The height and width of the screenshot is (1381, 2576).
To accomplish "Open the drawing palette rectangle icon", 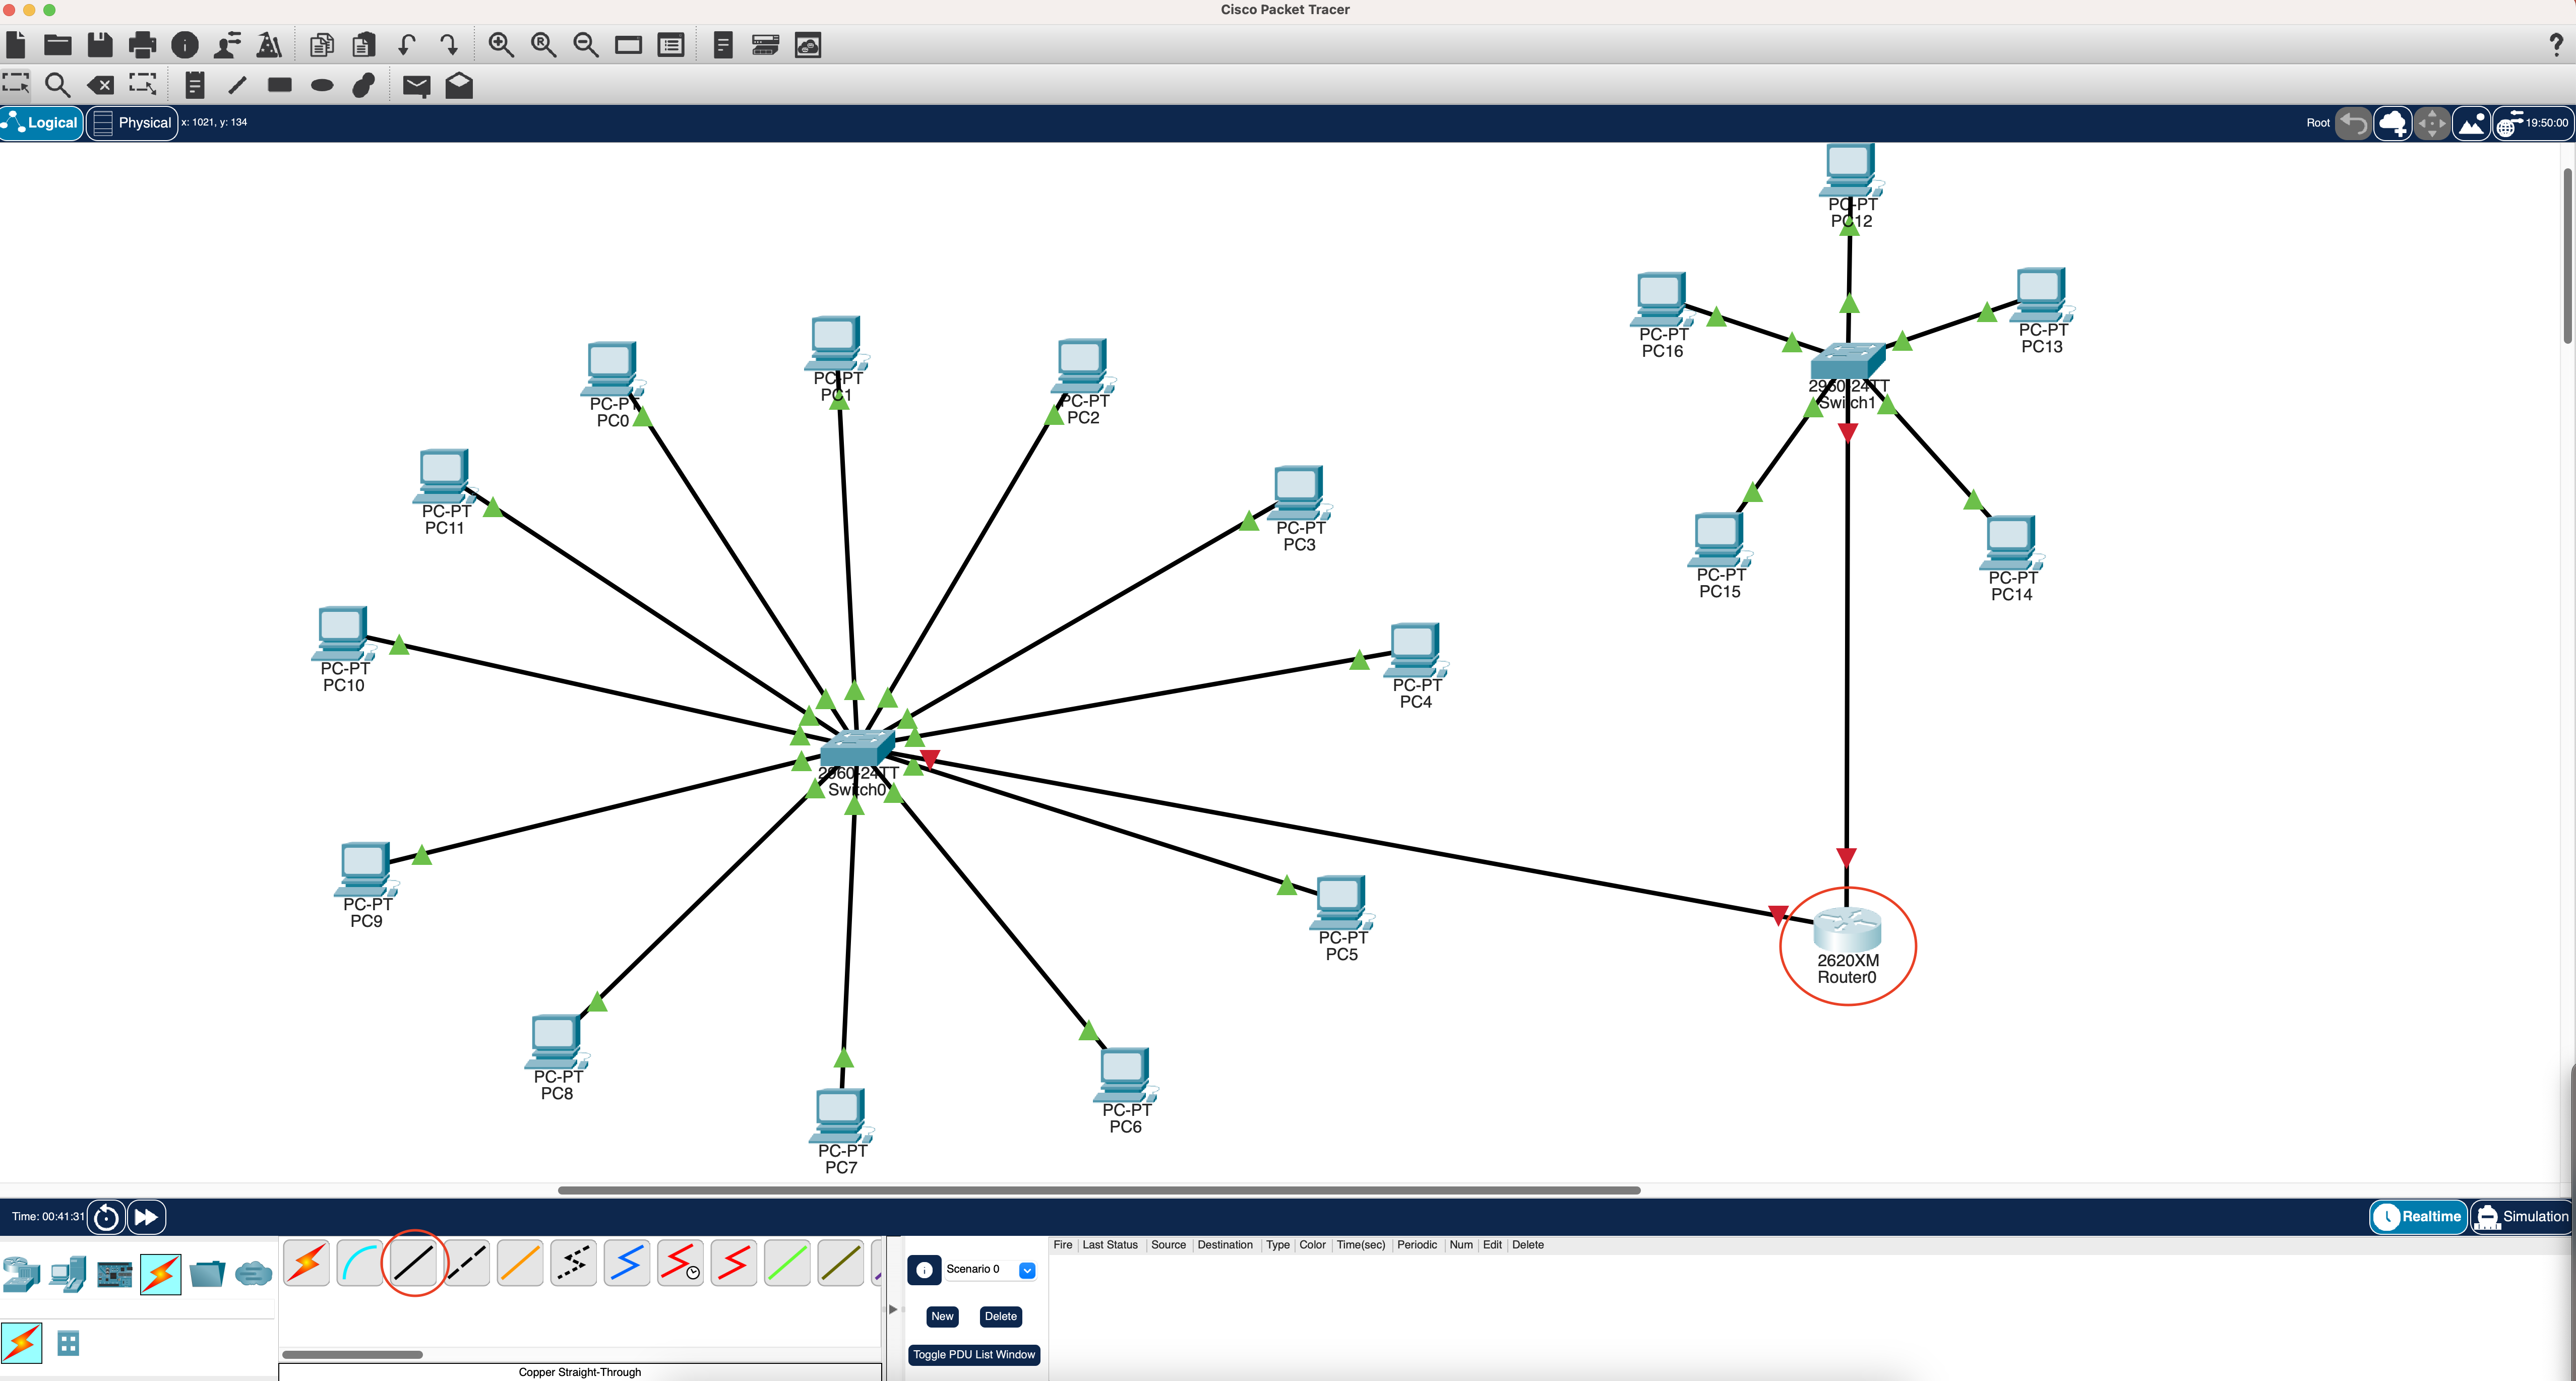I will (628, 45).
